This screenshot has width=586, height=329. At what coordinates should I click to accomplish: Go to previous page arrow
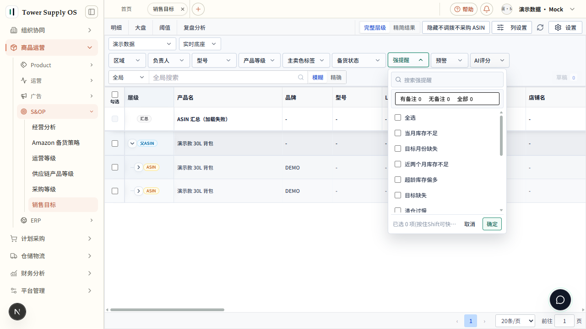point(456,321)
